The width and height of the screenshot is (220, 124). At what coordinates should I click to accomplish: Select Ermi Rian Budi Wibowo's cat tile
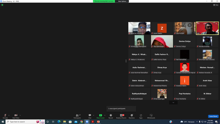pos(207,54)
